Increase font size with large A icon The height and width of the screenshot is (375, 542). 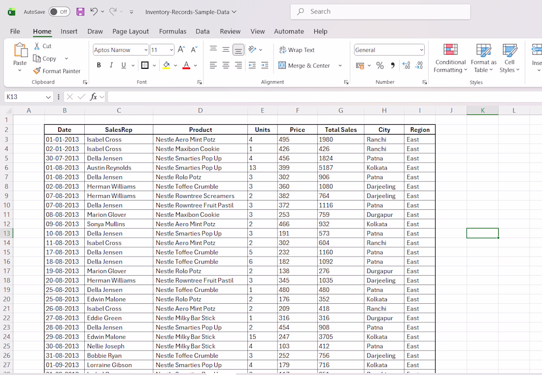pos(181,50)
